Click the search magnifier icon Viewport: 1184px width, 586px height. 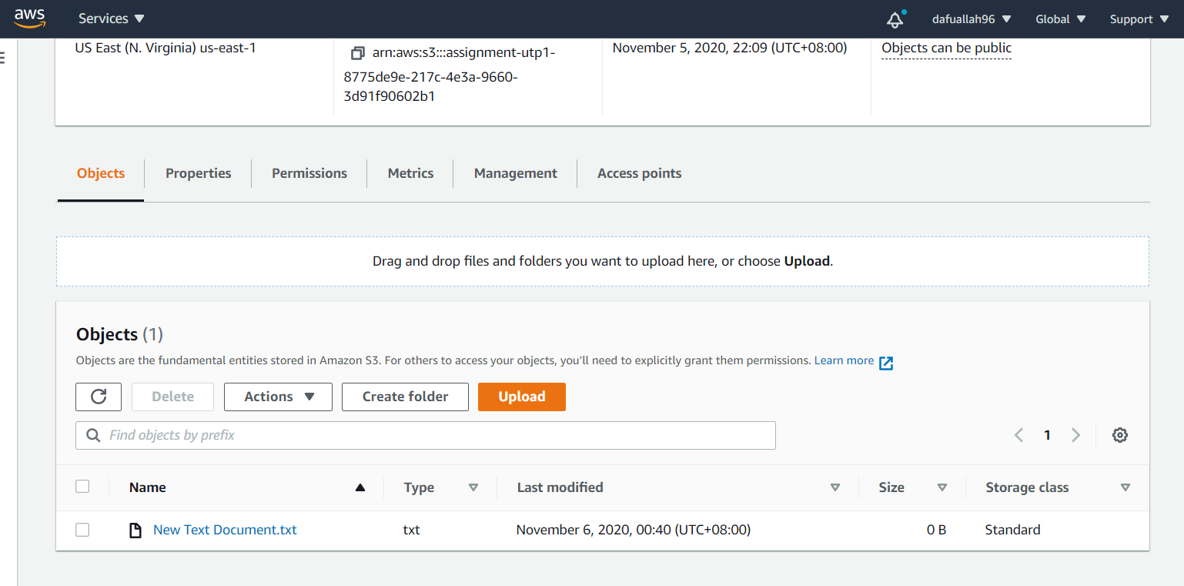click(94, 435)
